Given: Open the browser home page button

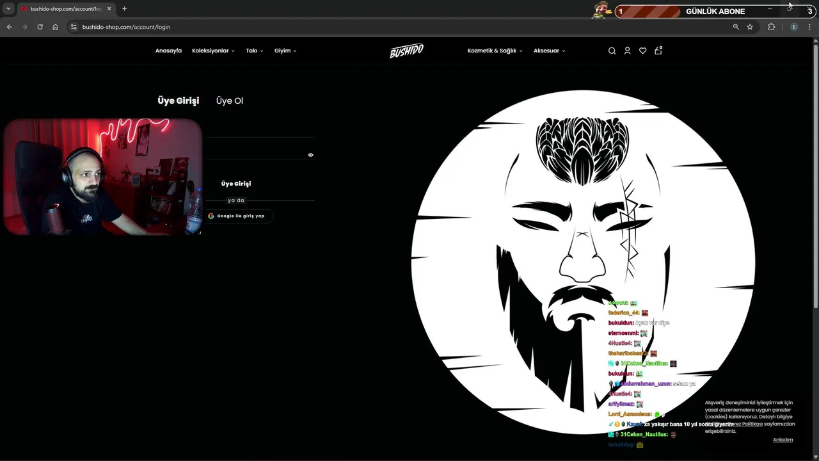Looking at the screenshot, I should (55, 27).
